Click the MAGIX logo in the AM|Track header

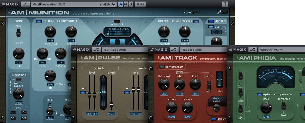pyautogui.click(x=159, y=50)
